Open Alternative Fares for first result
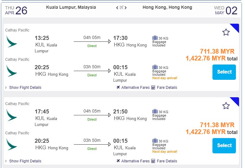The height and width of the screenshot is (168, 245). tap(135, 88)
